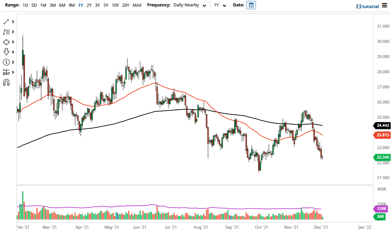This screenshot has height=232, width=392.
Task: Expand arrow marker tool options chevron
Action: tap(13, 52)
